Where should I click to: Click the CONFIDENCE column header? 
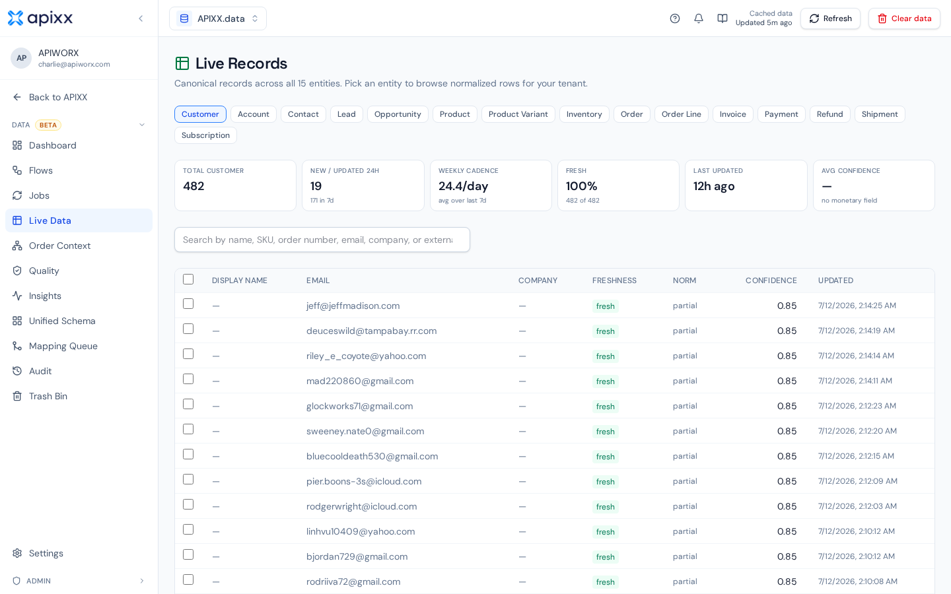tap(771, 280)
